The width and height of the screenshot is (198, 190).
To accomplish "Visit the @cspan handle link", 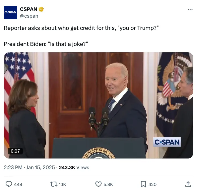I will coord(29,16).
